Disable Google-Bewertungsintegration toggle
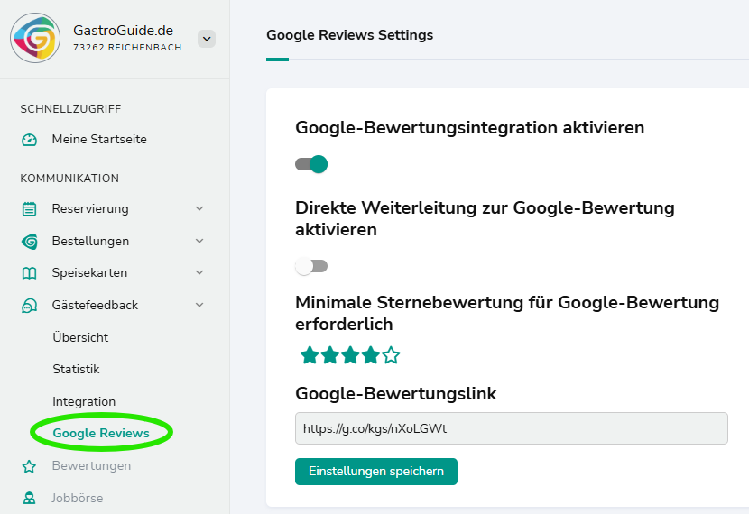Viewport: 749px width, 514px height. tap(311, 164)
